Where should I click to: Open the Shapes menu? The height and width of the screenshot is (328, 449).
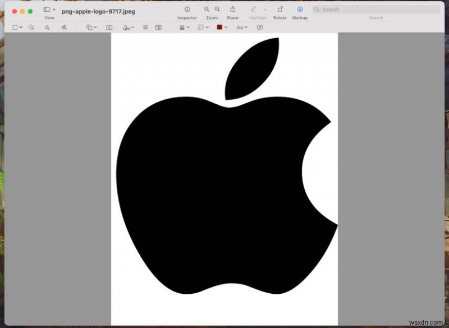91,27
